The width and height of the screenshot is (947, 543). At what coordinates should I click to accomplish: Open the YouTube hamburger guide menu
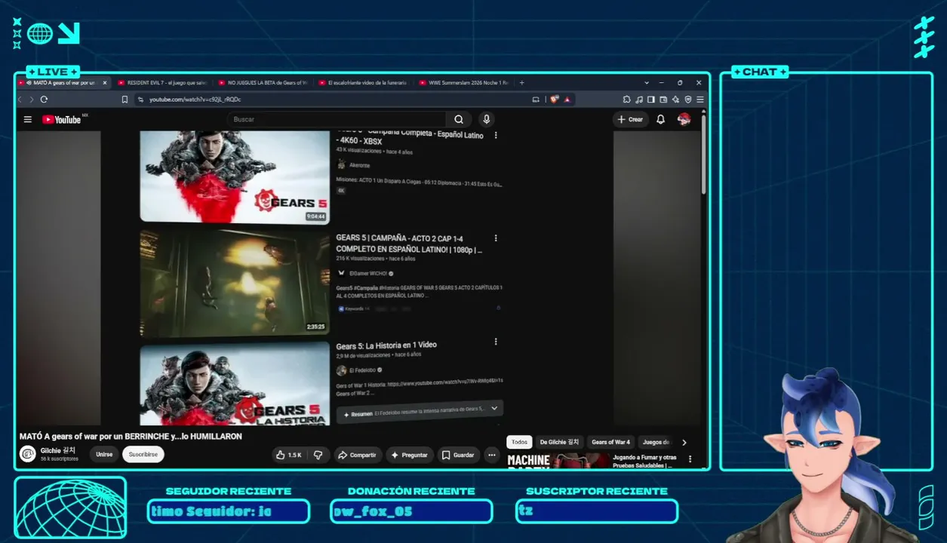28,119
